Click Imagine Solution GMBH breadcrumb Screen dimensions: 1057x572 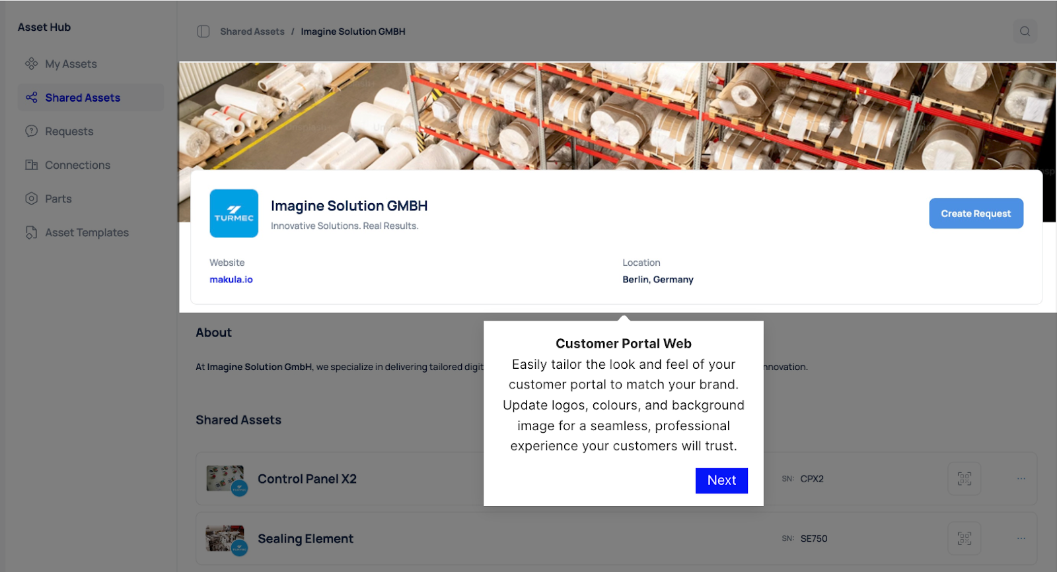tap(353, 32)
